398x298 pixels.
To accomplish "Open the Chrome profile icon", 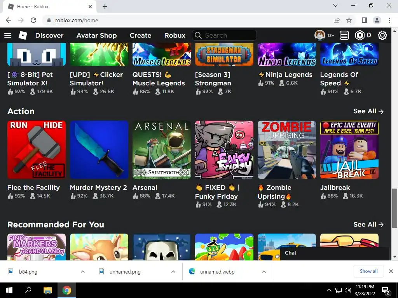I will click(377, 20).
